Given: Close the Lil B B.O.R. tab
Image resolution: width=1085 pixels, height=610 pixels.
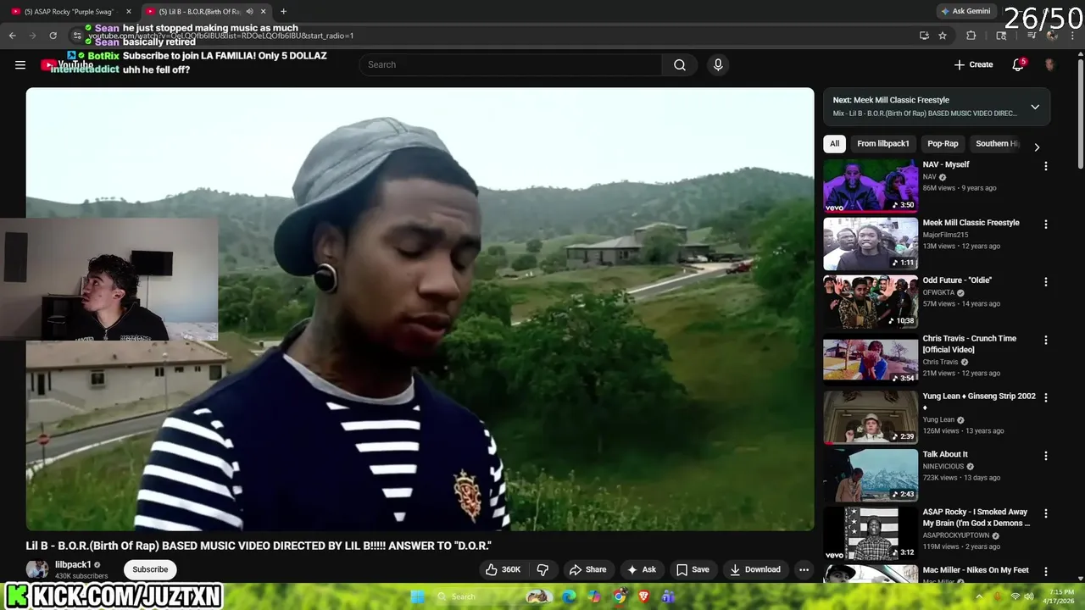Looking at the screenshot, I should pos(264,11).
